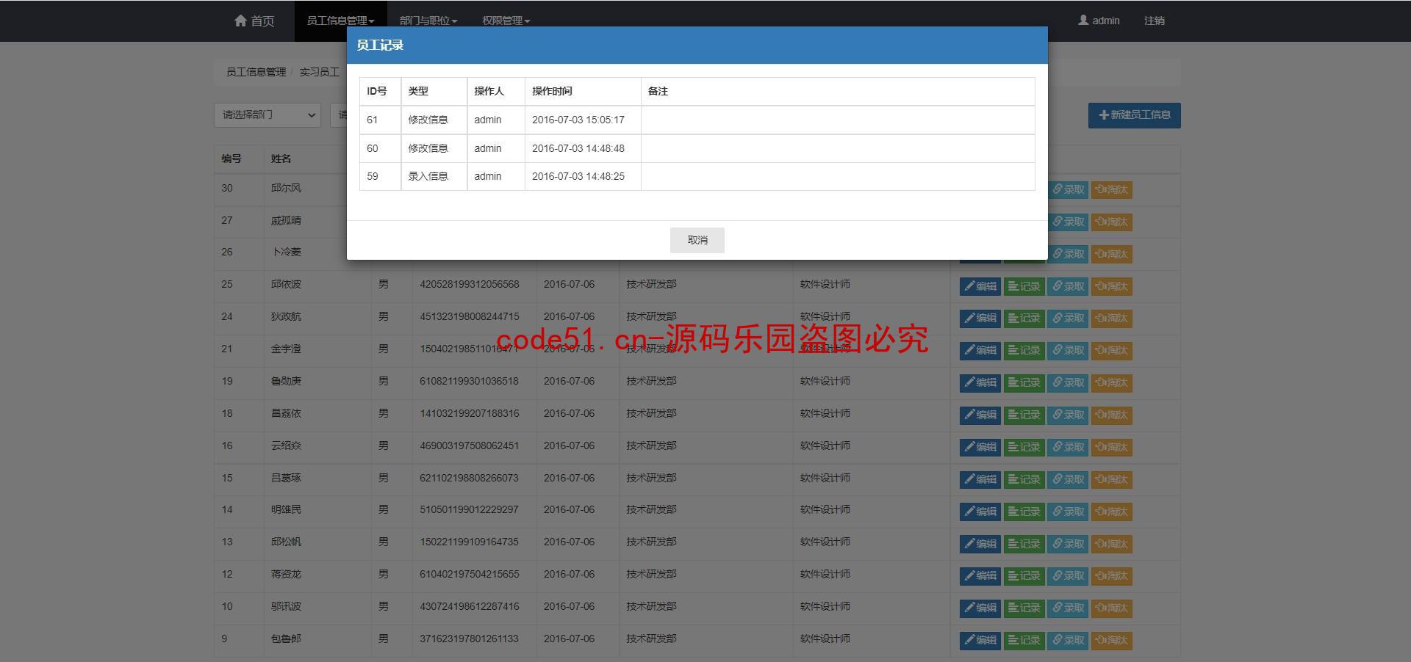
Task: Click the 备注 column header
Action: (658, 91)
